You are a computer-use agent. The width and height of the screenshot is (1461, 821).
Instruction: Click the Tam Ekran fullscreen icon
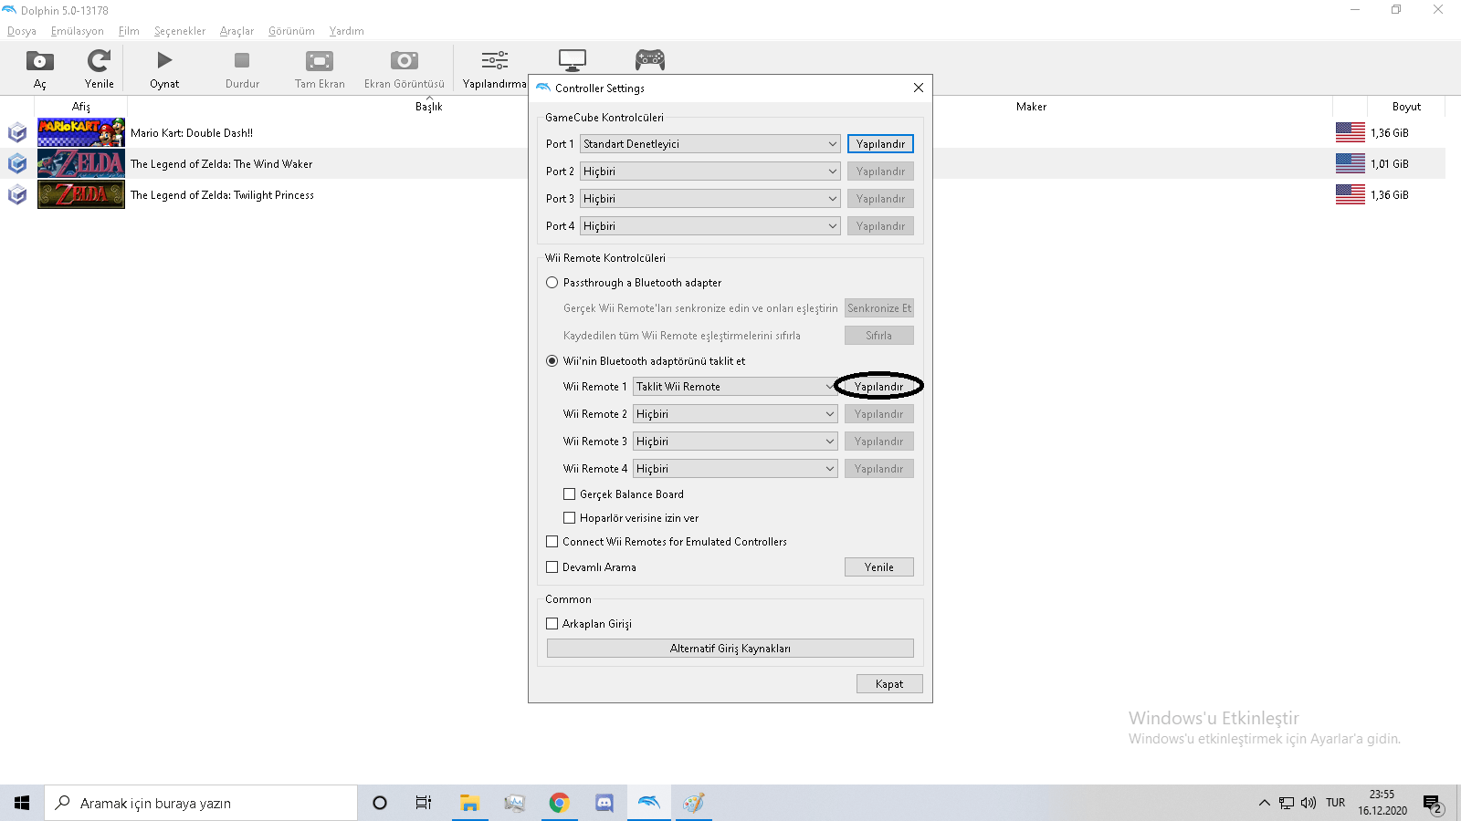(x=320, y=61)
